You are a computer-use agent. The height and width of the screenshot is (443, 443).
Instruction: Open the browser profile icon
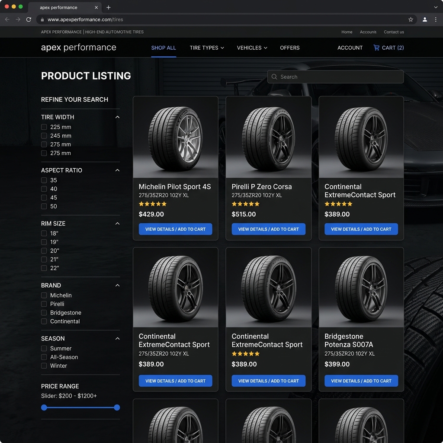point(424,19)
